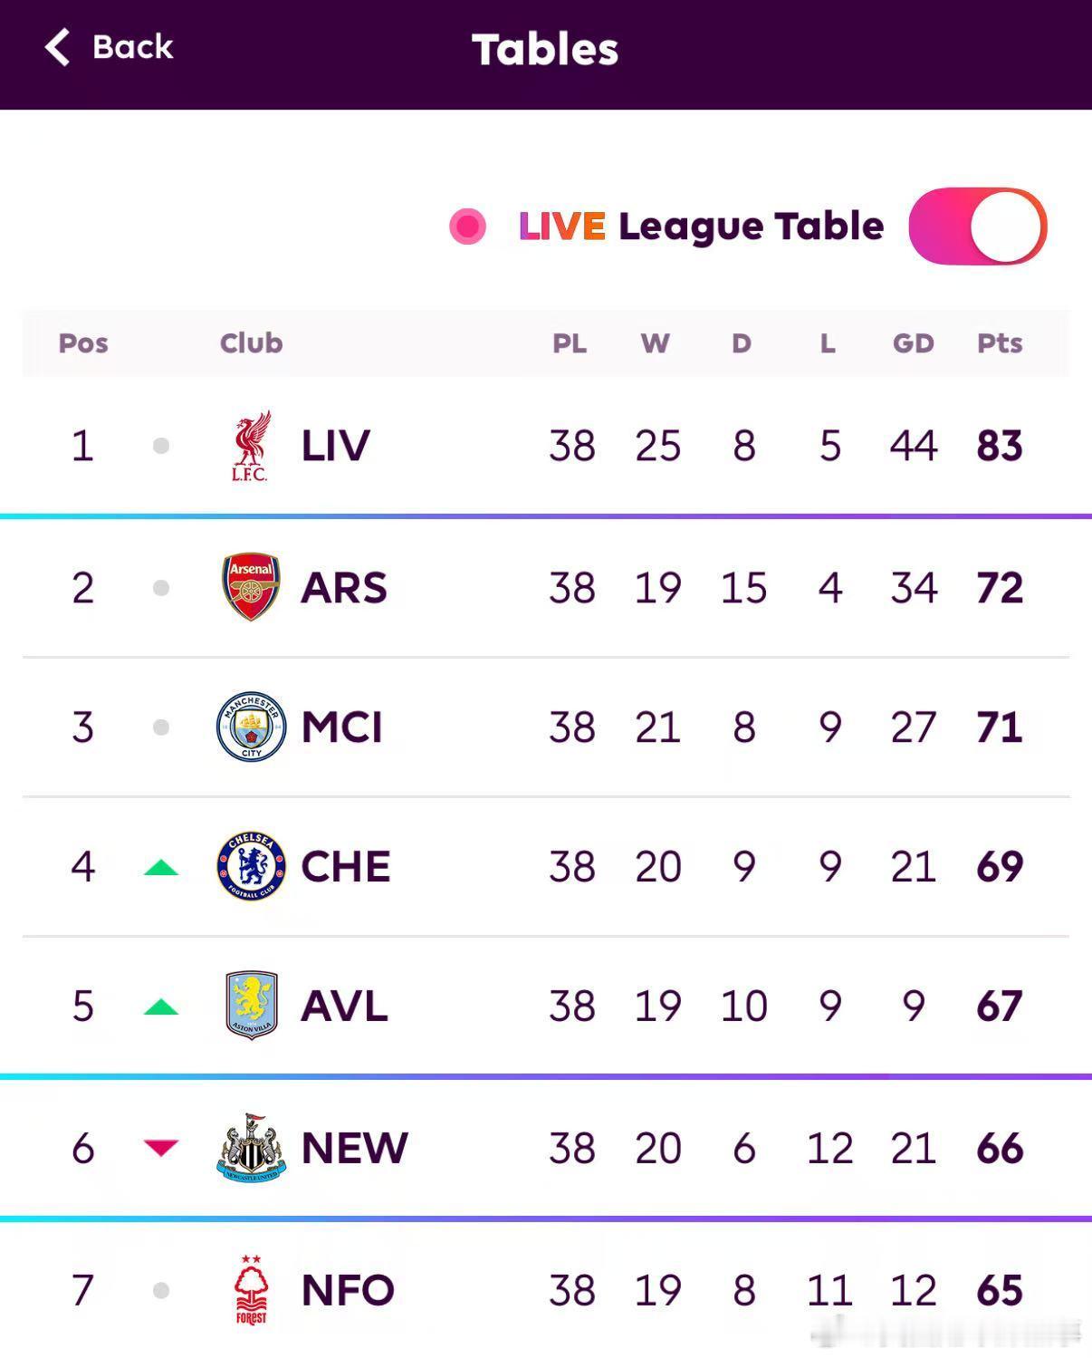The image size is (1092, 1358).
Task: Open the NFO team name link
Action: tap(348, 1290)
